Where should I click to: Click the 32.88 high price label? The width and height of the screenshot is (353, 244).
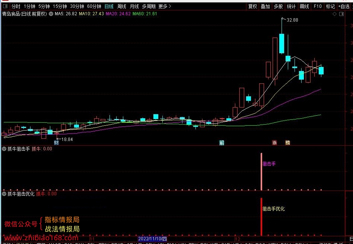click(292, 20)
